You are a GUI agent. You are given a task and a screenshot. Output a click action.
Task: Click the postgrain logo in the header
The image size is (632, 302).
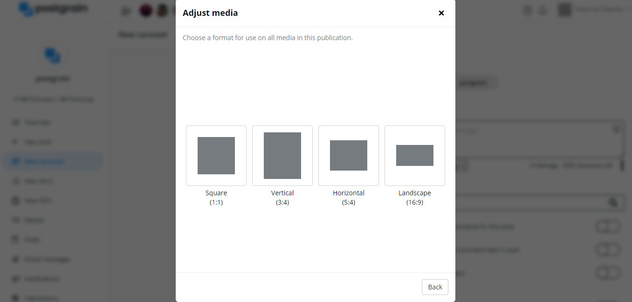[x=53, y=9]
